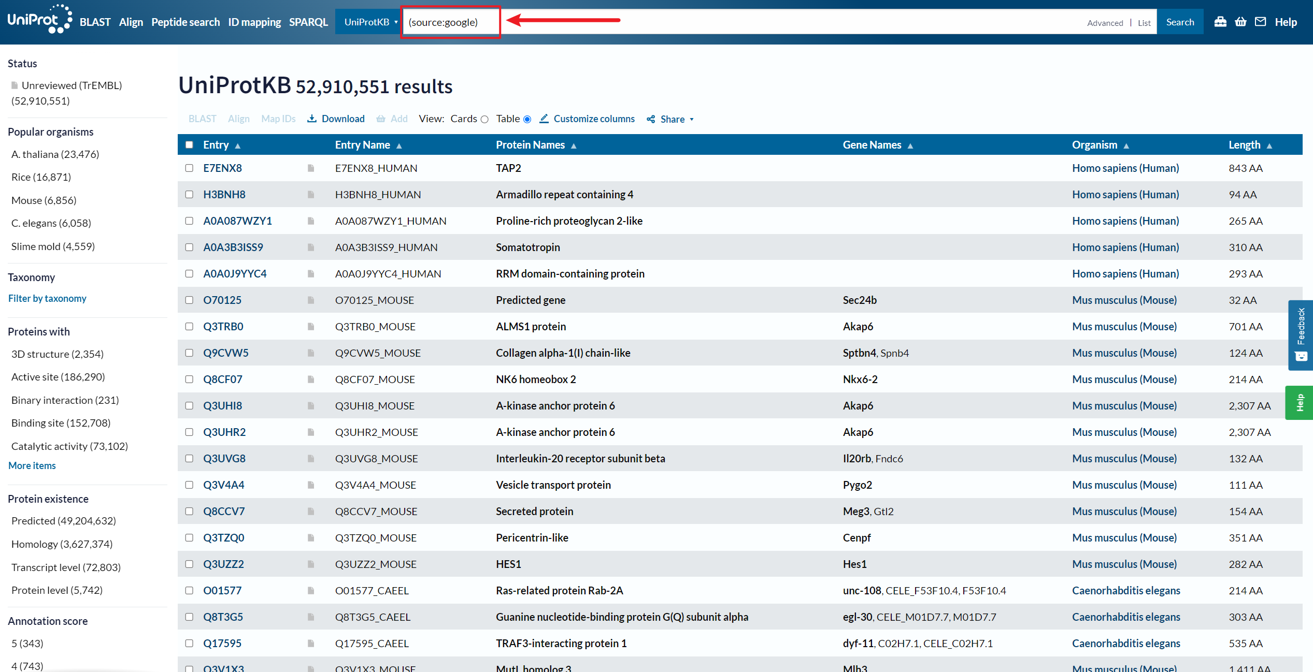Click the file icon beside Q3TRB0
The width and height of the screenshot is (1313, 672).
click(311, 326)
